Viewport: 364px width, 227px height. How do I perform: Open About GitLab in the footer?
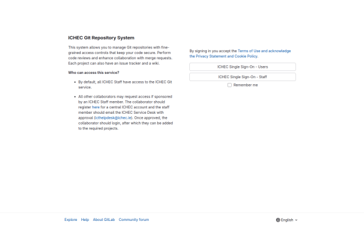(104, 220)
